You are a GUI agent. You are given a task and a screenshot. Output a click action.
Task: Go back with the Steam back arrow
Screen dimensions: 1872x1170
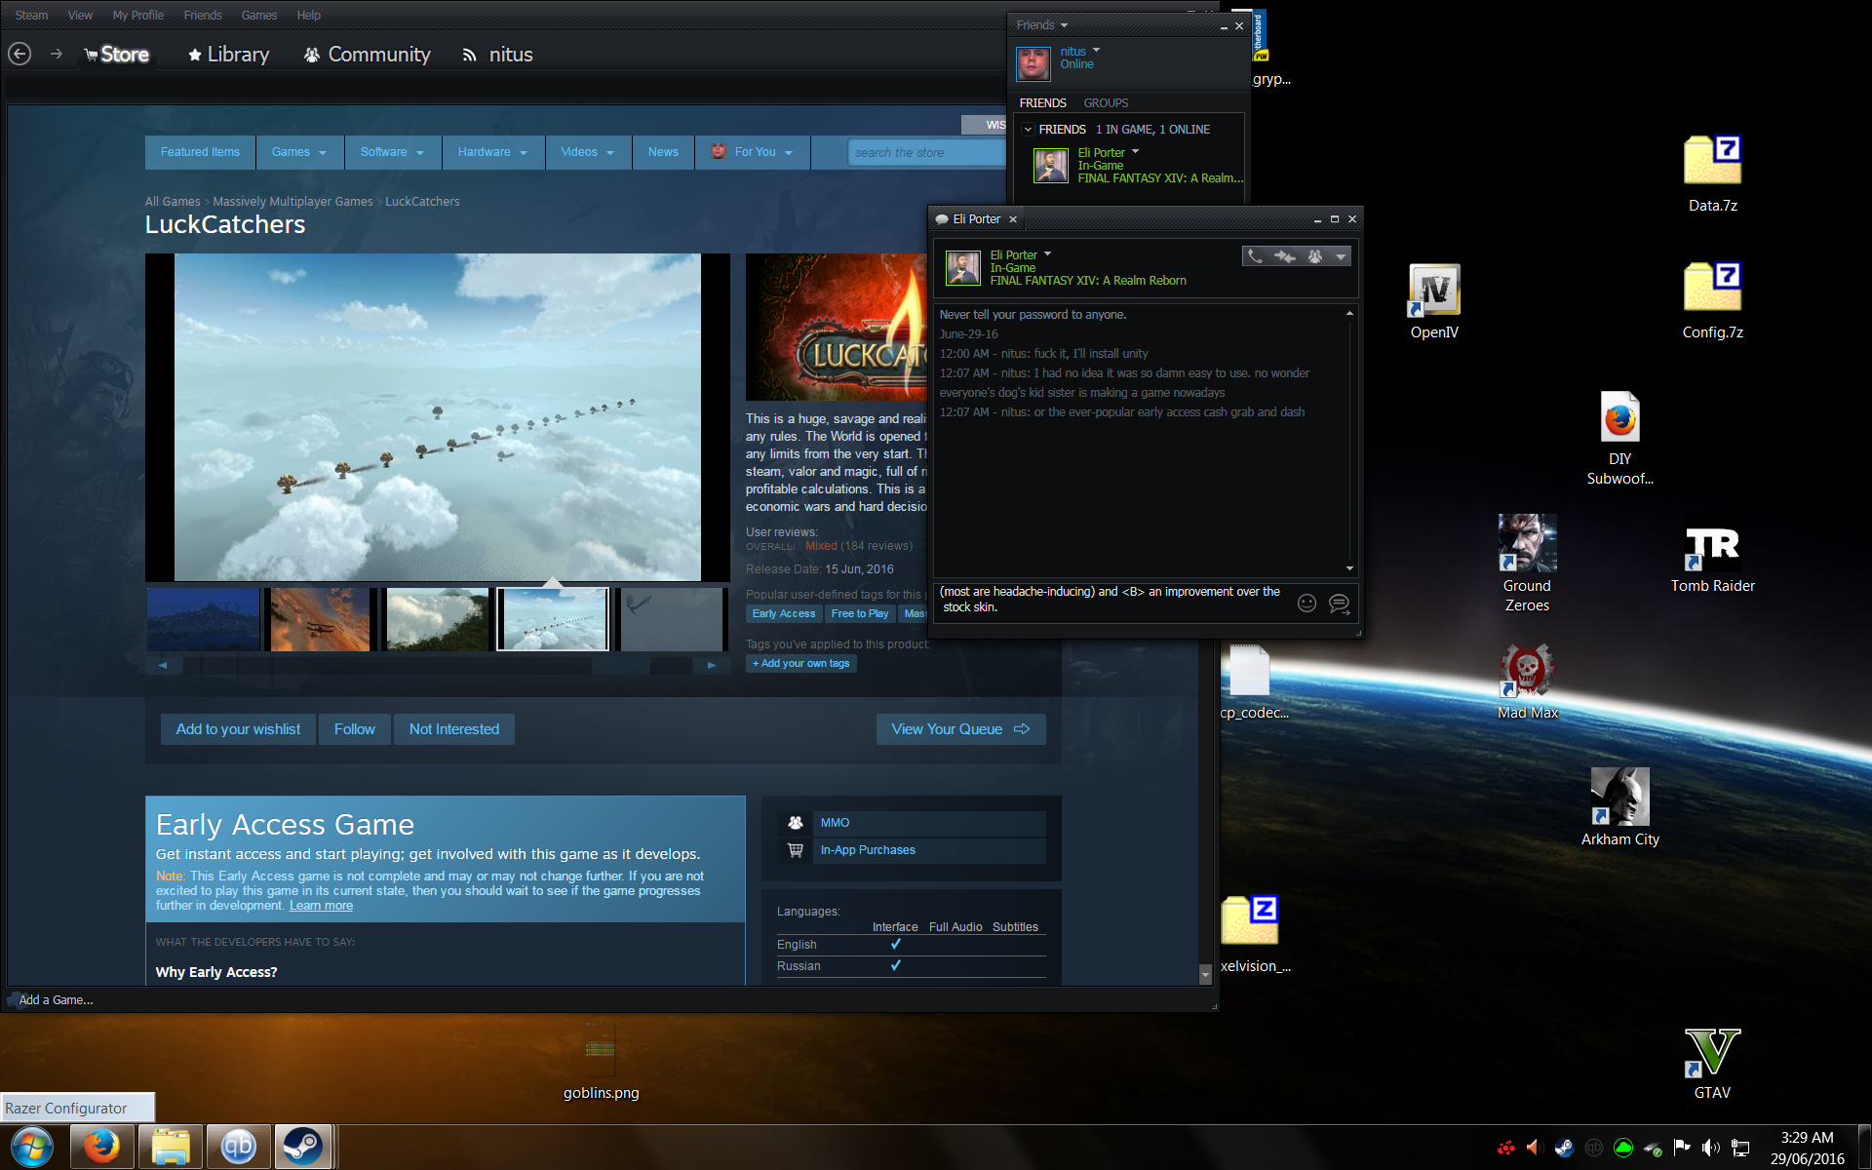point(19,55)
